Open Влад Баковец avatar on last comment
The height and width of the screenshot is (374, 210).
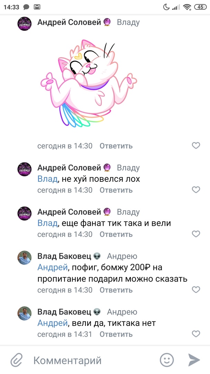[25, 313]
